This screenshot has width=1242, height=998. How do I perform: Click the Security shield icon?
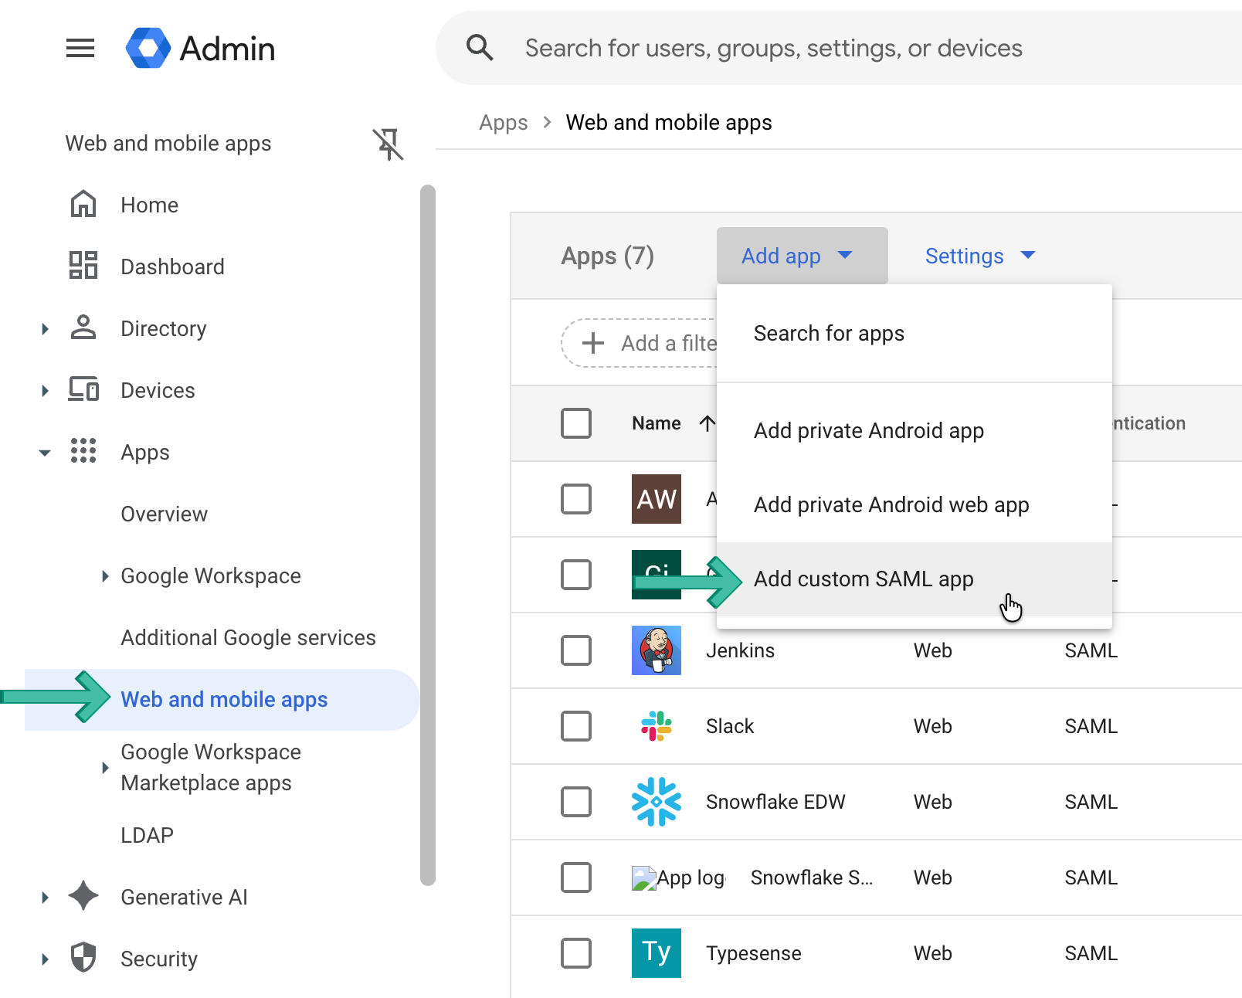[83, 958]
